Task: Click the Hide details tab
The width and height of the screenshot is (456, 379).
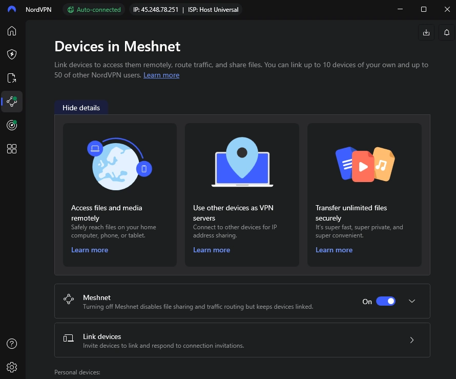Action: (81, 108)
